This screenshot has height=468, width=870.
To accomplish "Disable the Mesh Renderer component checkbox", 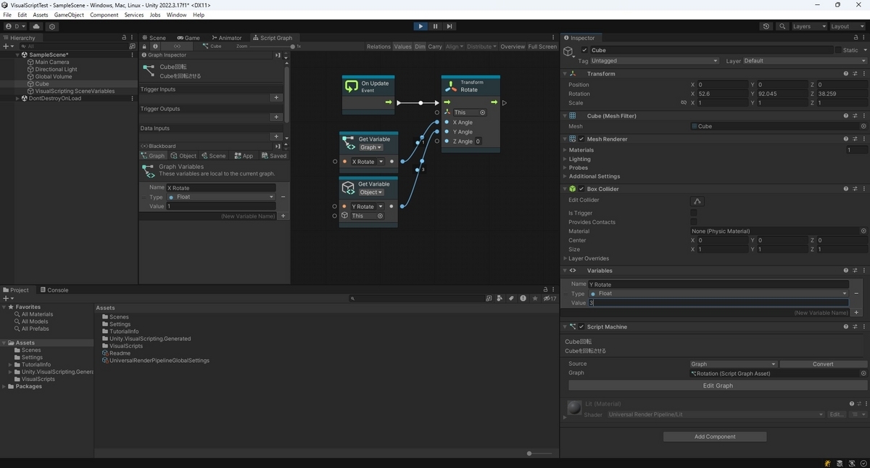I will pos(581,139).
